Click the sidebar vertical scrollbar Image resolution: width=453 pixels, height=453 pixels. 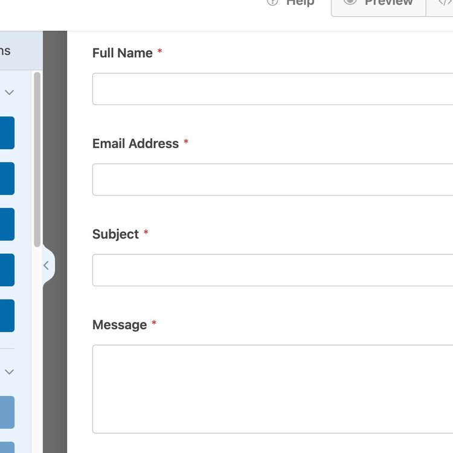tap(37, 159)
